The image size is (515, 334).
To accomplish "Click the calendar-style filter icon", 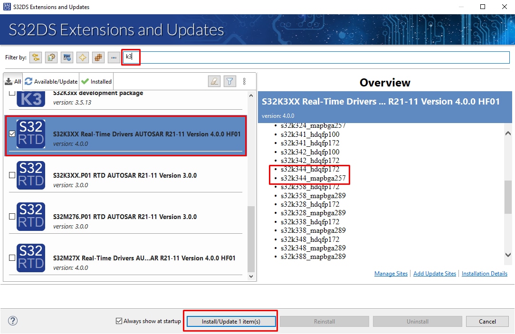I will coord(67,57).
